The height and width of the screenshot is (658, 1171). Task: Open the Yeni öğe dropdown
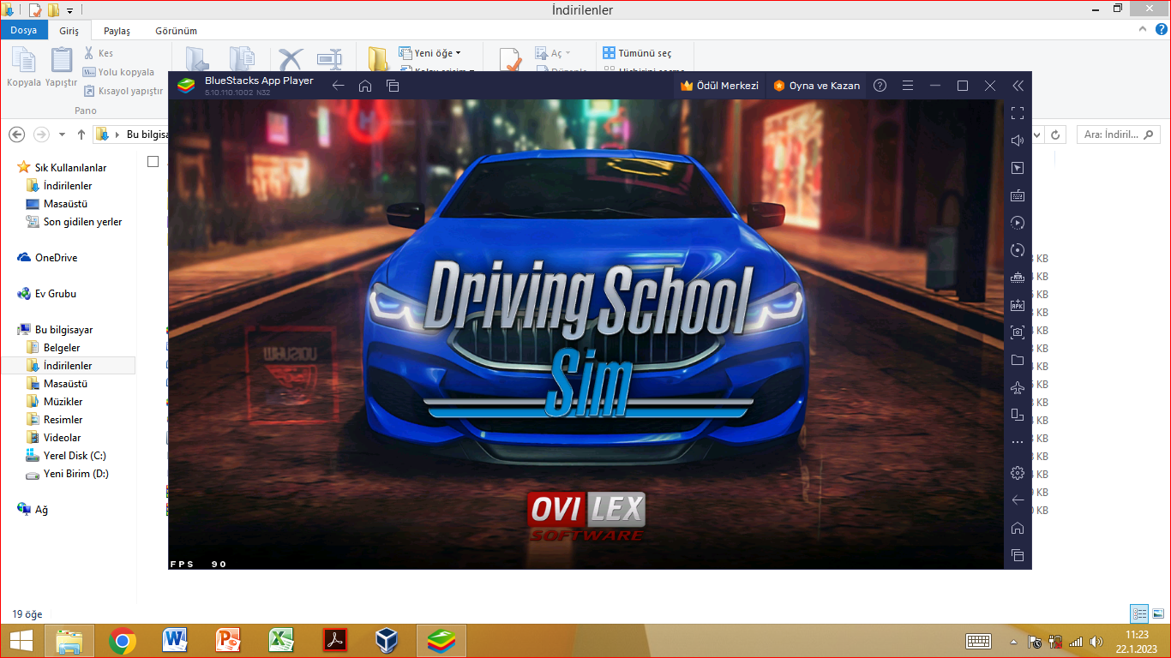click(430, 53)
